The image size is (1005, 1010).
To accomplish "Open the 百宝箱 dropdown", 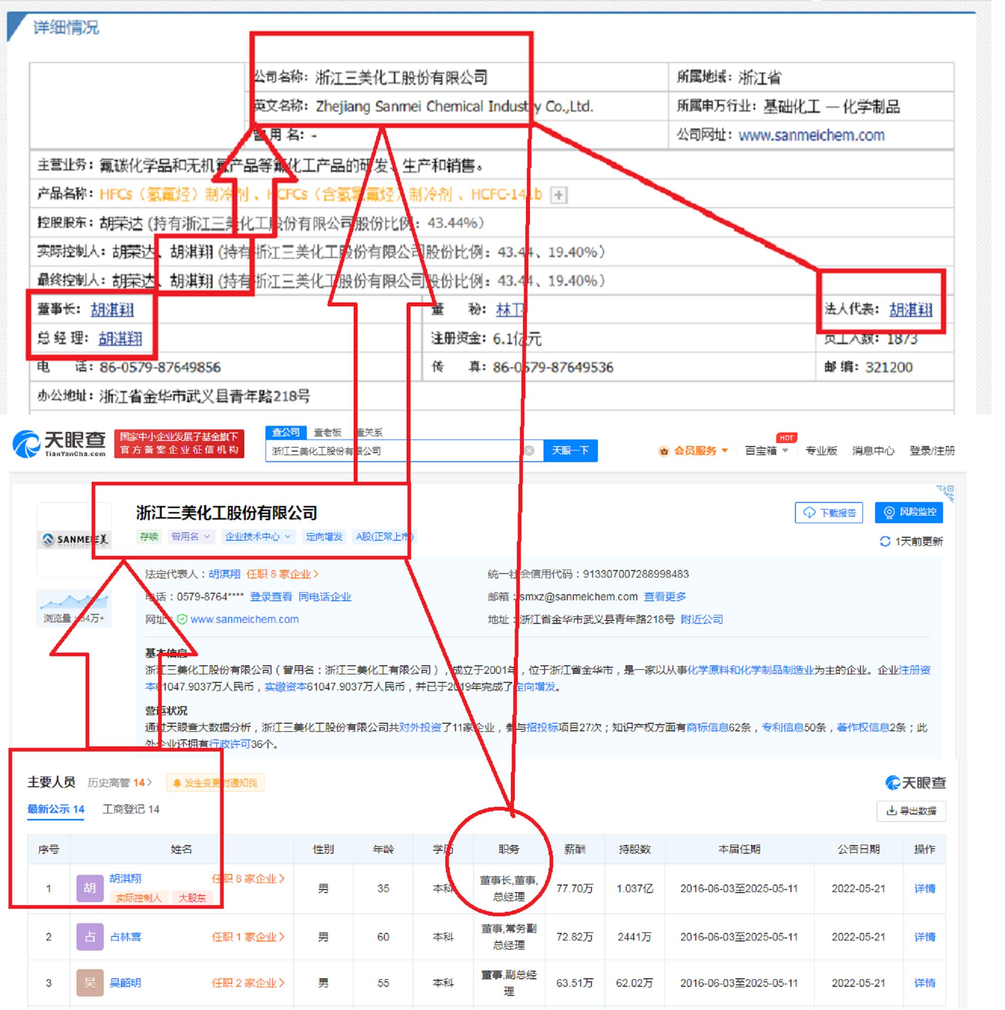I will point(766,451).
